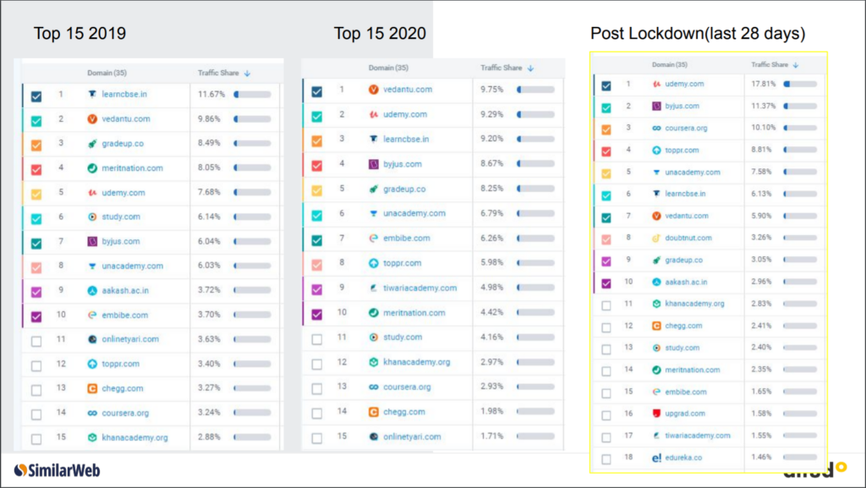866x488 pixels.
Task: Check edureka.co checkbox in Post Lockdown table
Action: (x=606, y=459)
